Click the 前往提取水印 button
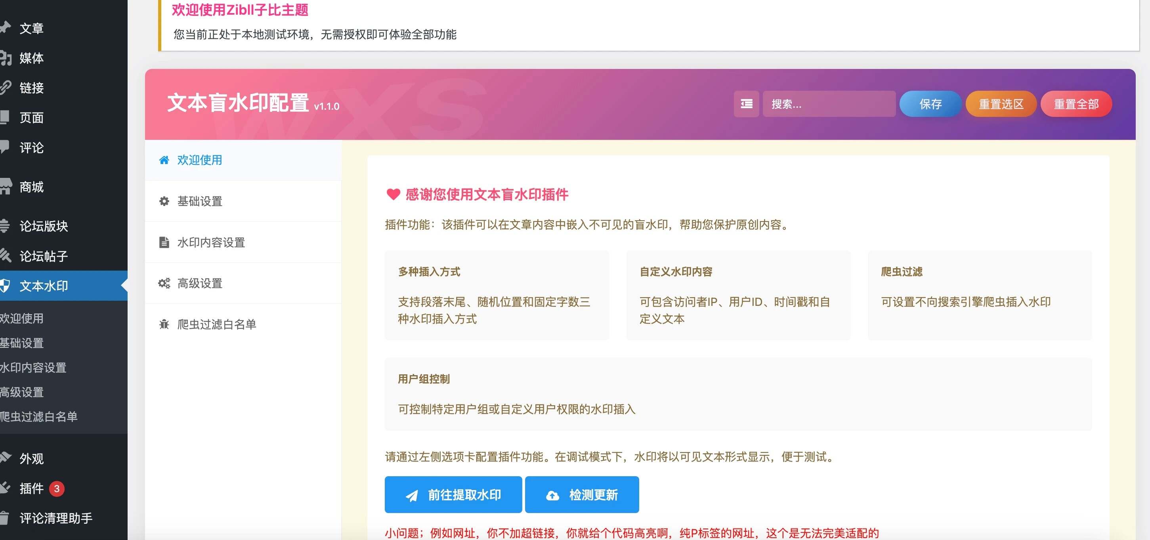Image resolution: width=1150 pixels, height=540 pixels. tap(453, 495)
